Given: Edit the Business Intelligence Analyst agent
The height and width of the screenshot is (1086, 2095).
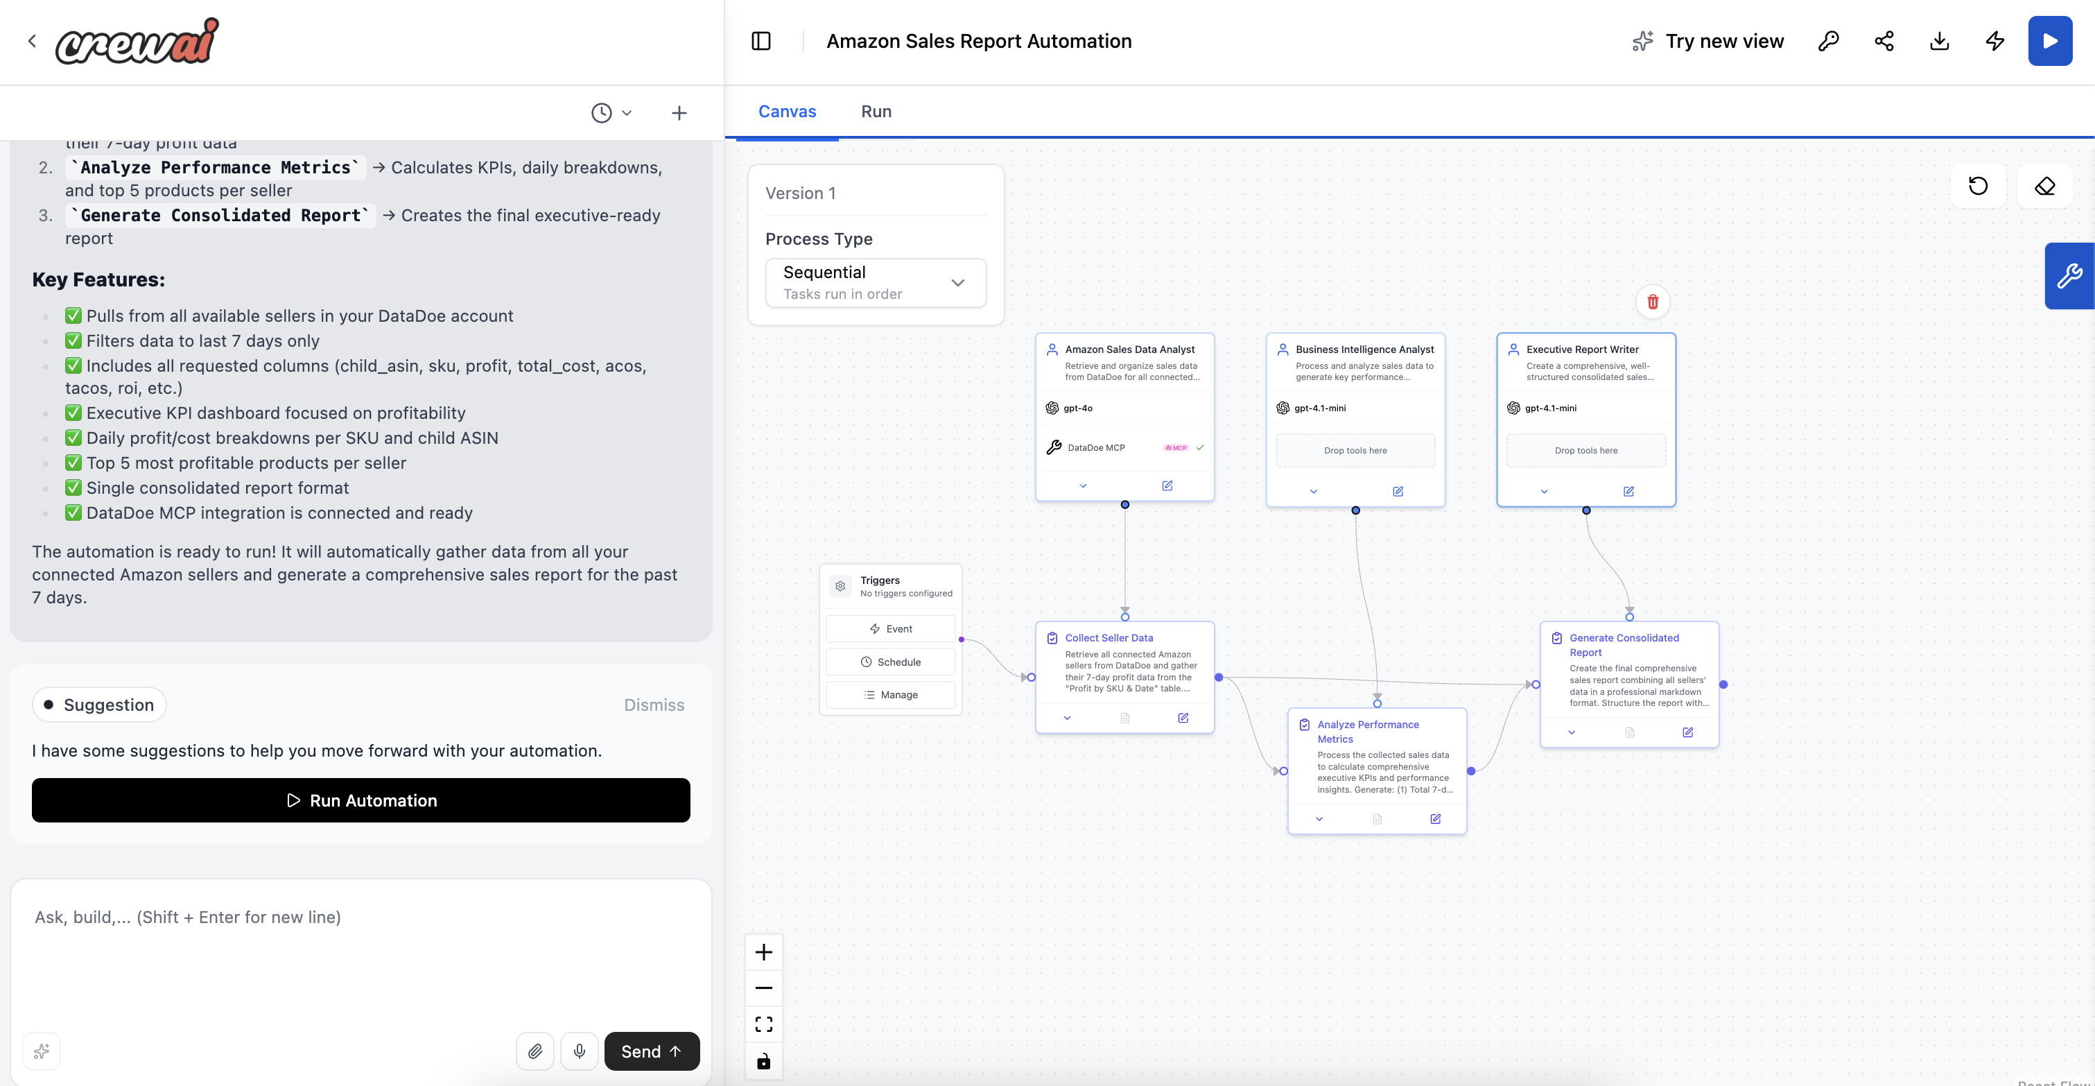Looking at the screenshot, I should [x=1398, y=492].
